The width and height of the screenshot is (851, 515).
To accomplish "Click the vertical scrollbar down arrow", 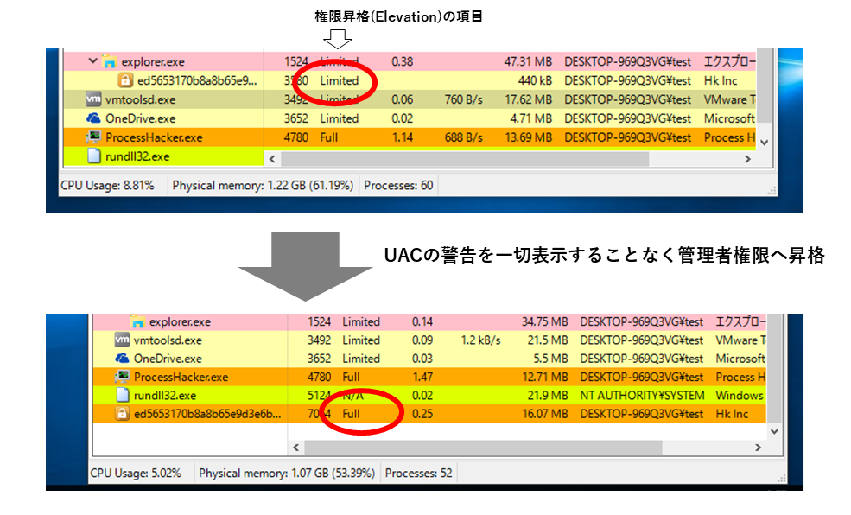I will (773, 429).
